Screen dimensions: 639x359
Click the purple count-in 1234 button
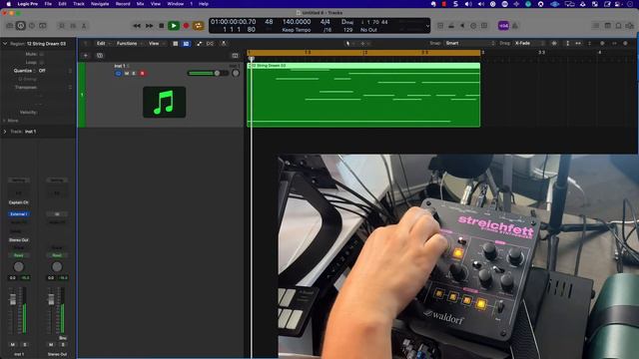point(503,26)
